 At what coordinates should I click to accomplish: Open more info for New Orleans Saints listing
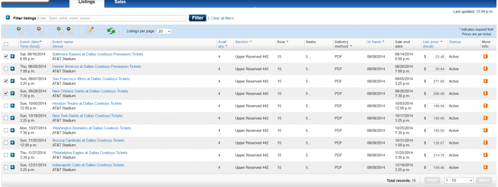click(485, 93)
